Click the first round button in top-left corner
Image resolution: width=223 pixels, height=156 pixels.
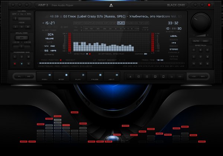point(13,5)
